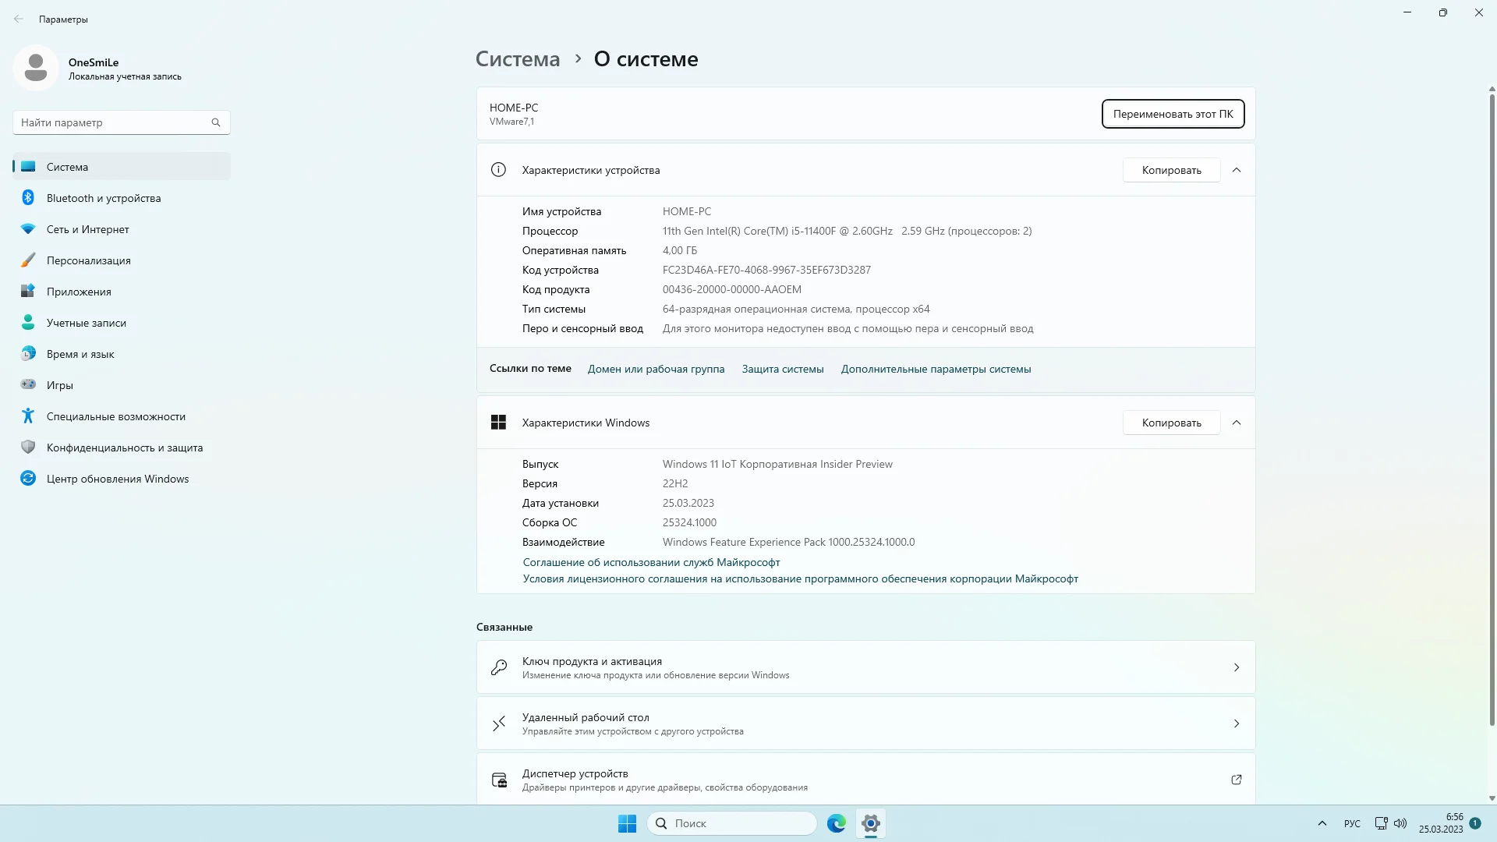The image size is (1497, 842).
Task: Click the back arrow in the title bar
Action: [19, 19]
